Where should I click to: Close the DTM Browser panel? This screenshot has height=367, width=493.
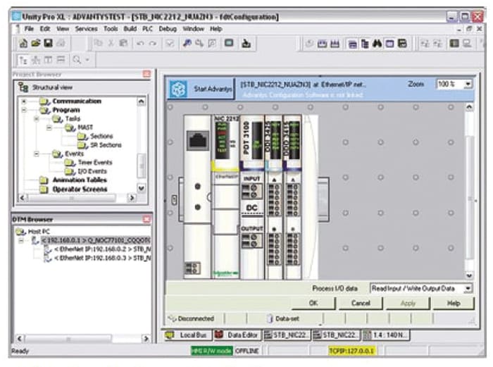point(146,219)
